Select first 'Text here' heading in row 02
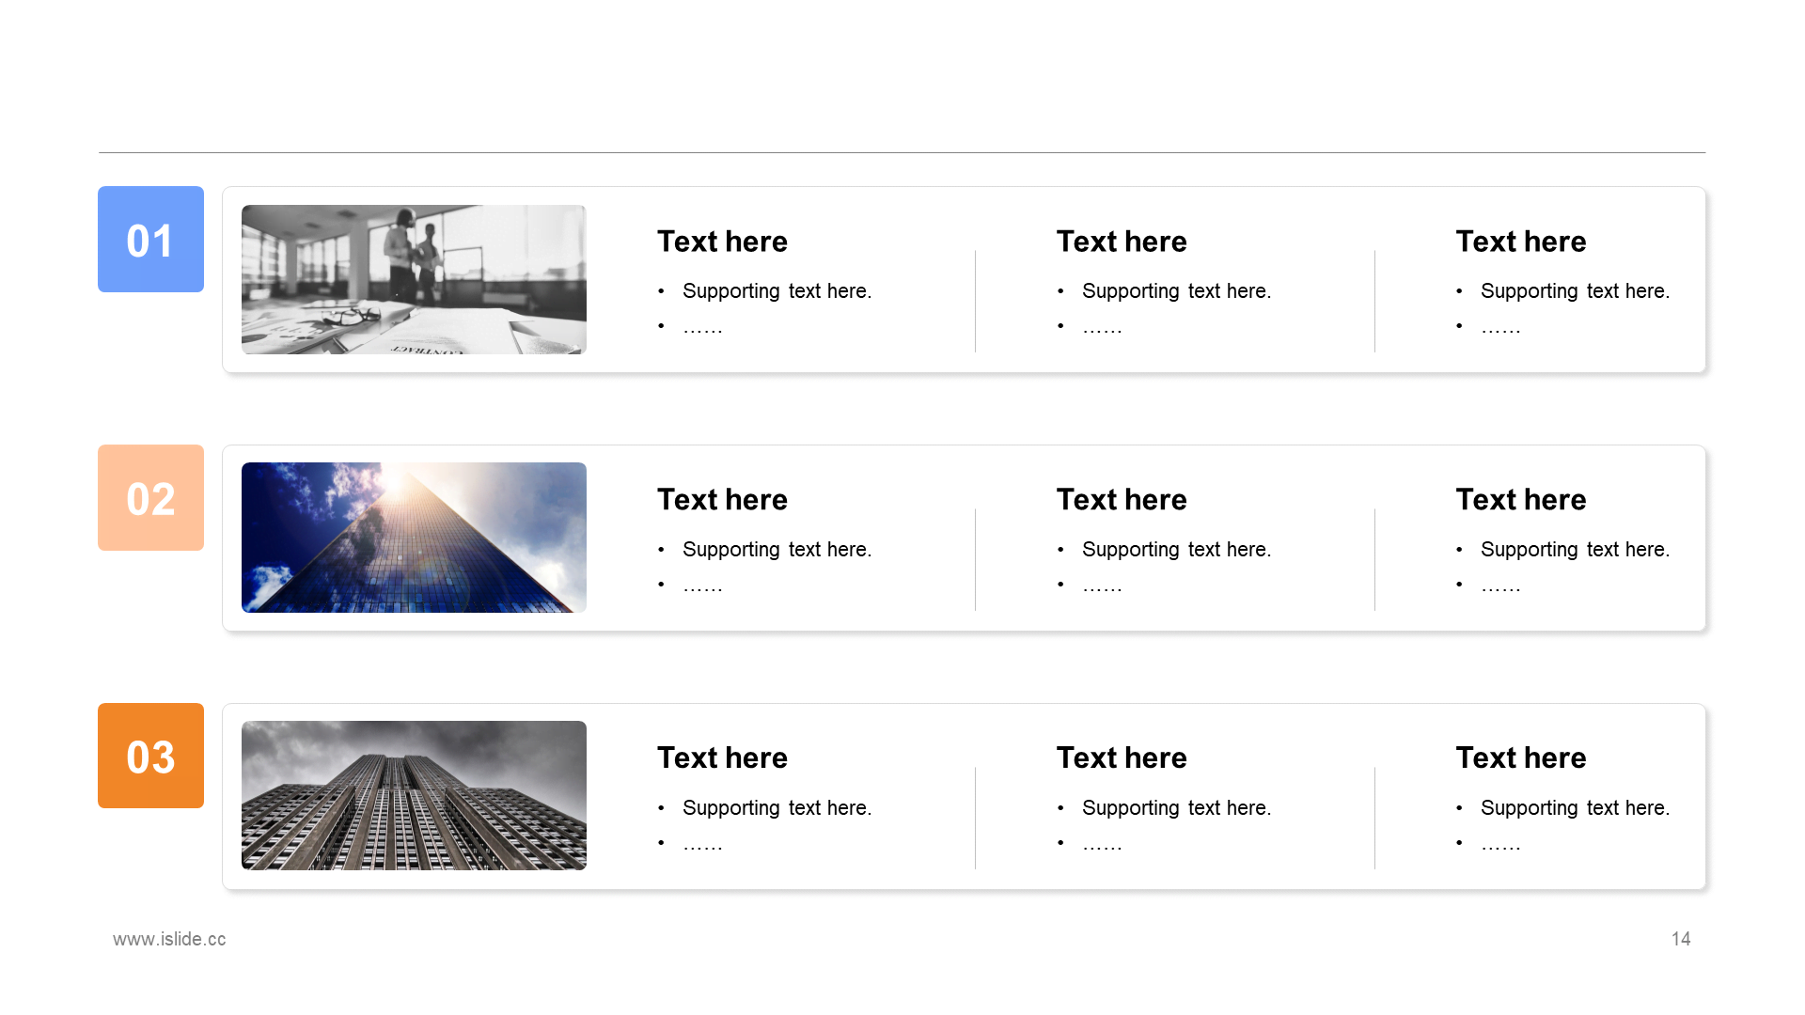Image resolution: width=1805 pixels, height=1015 pixels. click(722, 500)
